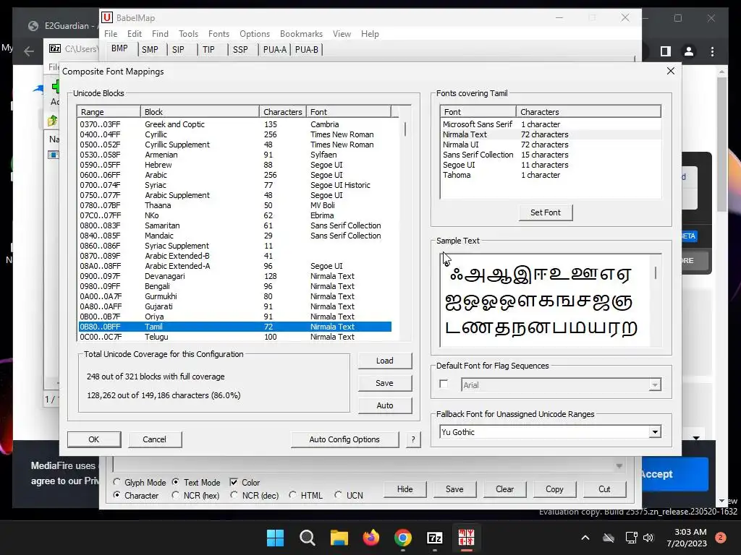
Task: Switch to BabelMap taskbar icon
Action: point(466,538)
